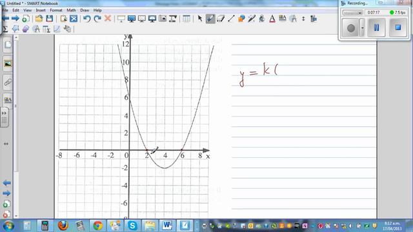The width and height of the screenshot is (413, 232).
Task: Choose the Select arrow tool
Action: tap(200, 19)
